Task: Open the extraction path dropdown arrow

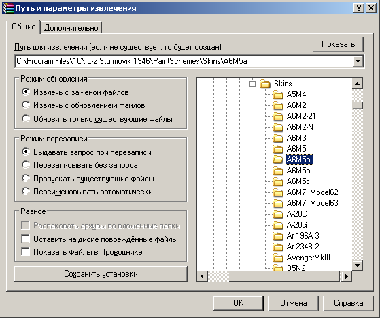Action: point(358,61)
